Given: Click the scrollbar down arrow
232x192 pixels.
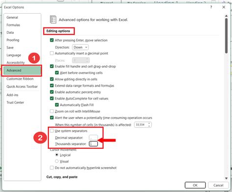Looking at the screenshot, I should [226, 178].
